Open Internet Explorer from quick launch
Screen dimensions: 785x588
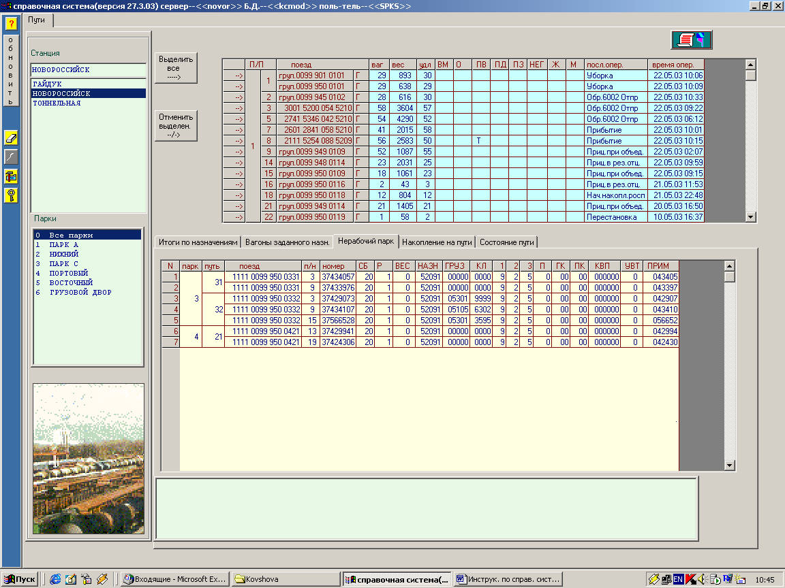(x=55, y=579)
